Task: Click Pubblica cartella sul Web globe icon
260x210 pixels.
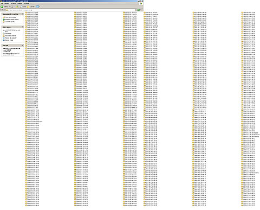Action: (x=4, y=20)
